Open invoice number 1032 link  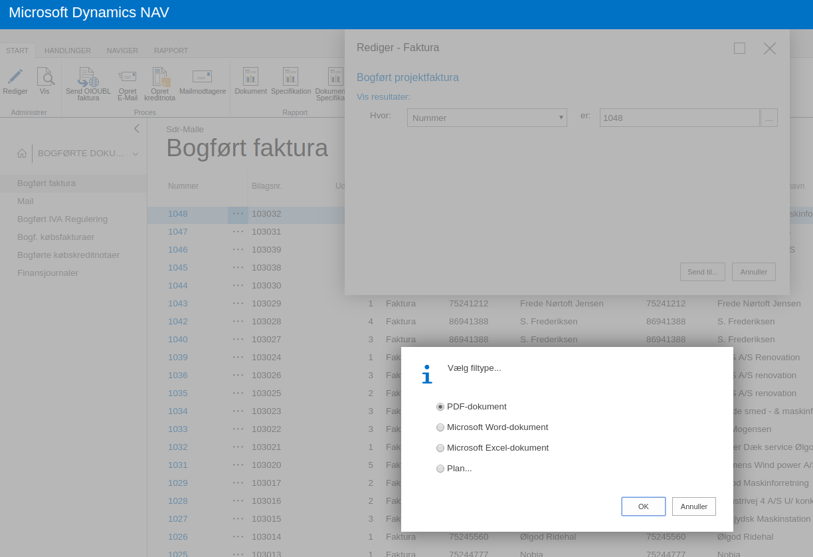[178, 447]
